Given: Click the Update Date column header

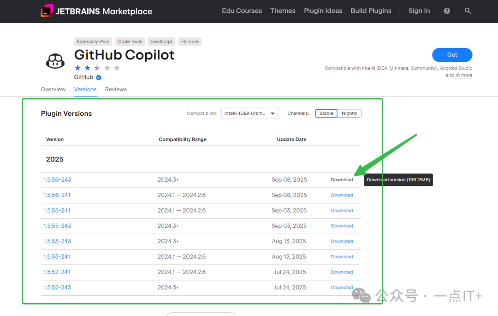Looking at the screenshot, I should pos(291,139).
